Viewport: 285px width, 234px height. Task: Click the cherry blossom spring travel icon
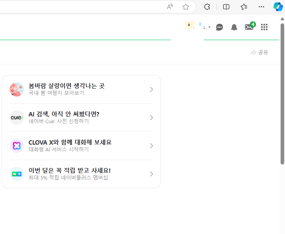coord(17,89)
